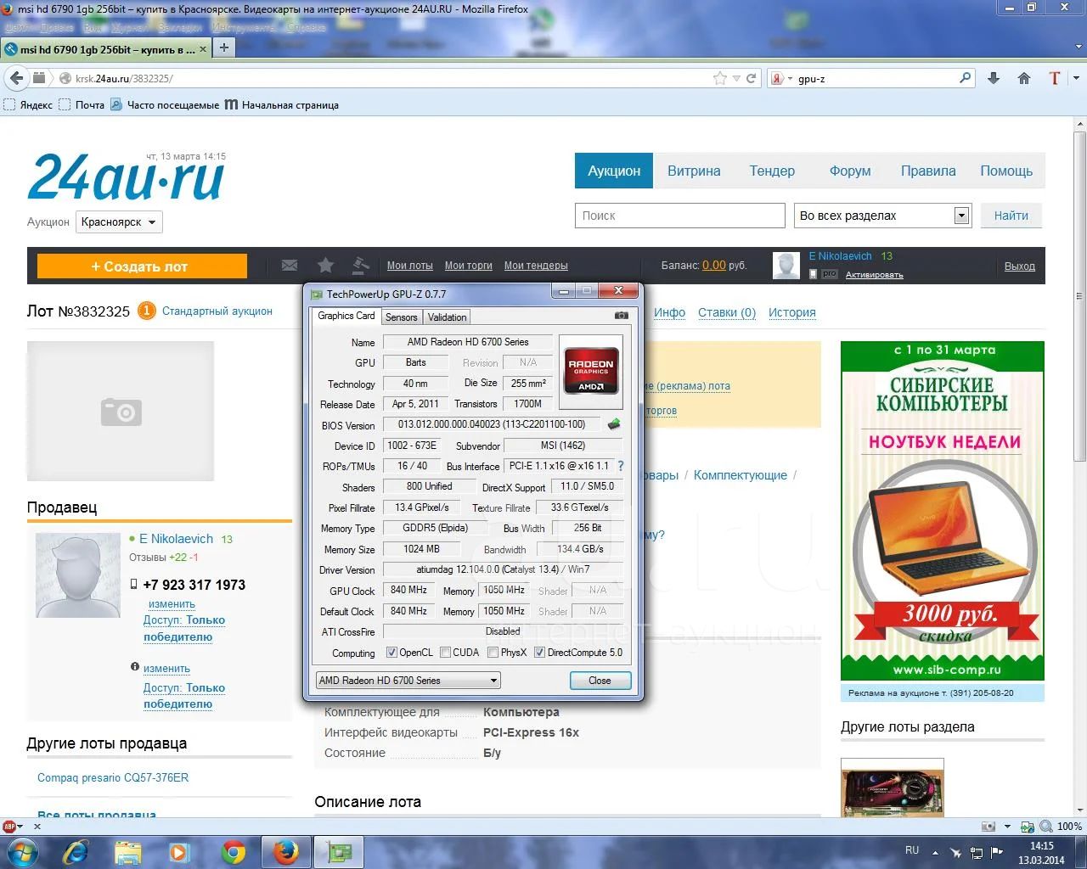Open the Мои тендеры link
The image size is (1087, 869).
[536, 266]
